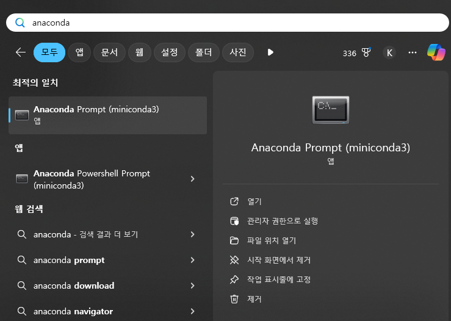Screen dimensions: 451x321
Task: Click search icon beside 'anaconda navigator'
Action: [22, 311]
